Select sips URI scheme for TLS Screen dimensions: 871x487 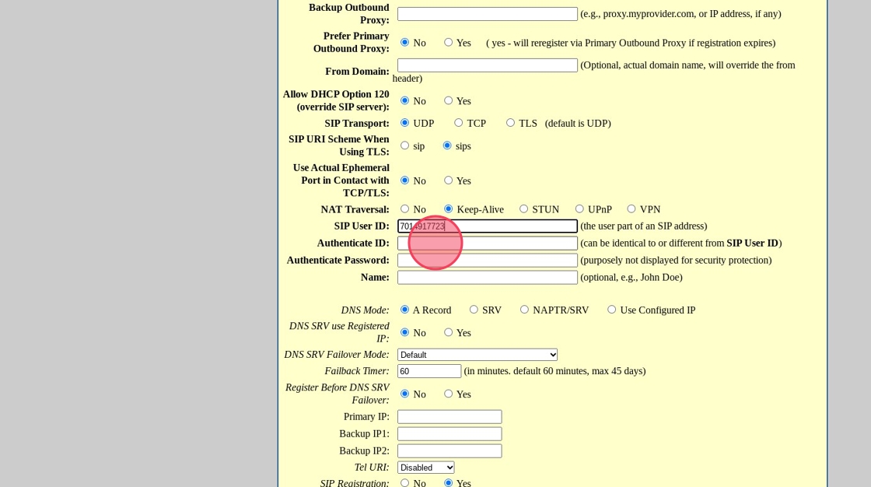pos(447,145)
